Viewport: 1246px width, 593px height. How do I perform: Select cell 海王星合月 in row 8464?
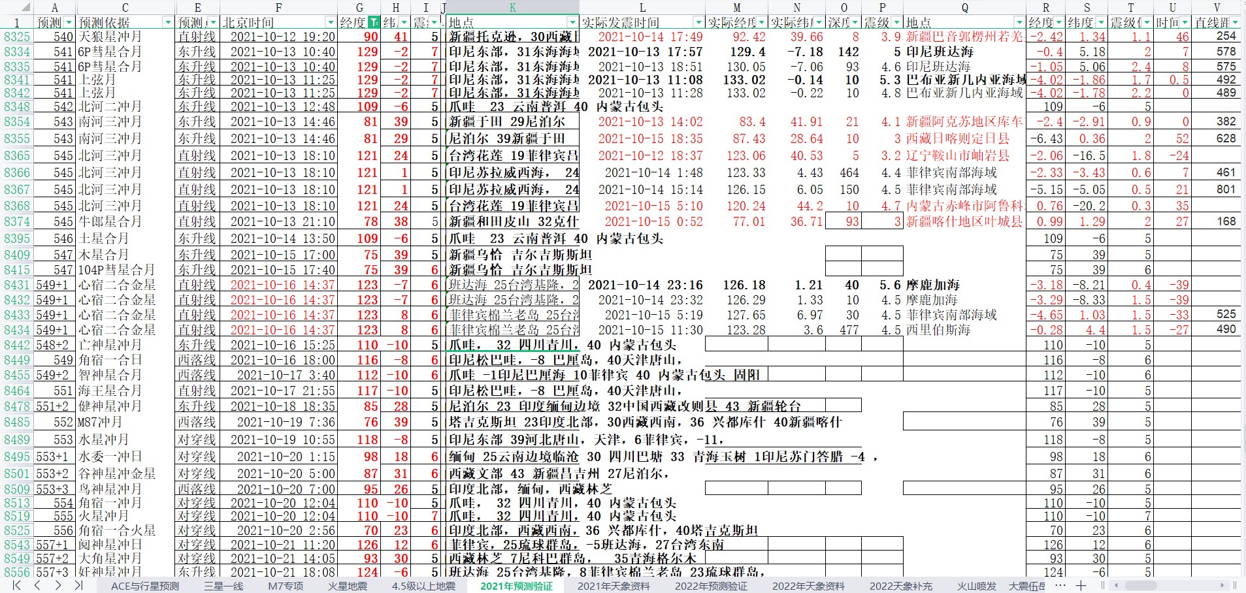pyautogui.click(x=125, y=391)
